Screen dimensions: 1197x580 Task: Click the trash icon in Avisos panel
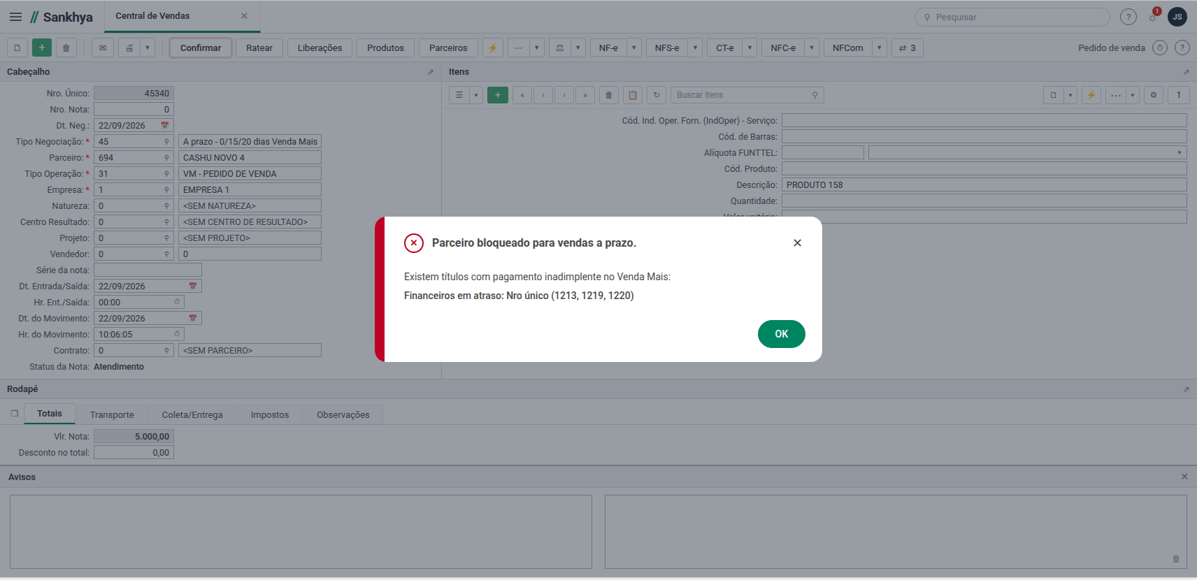(1176, 559)
